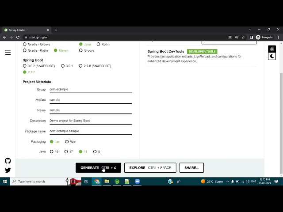Click the Artifact input field
The image size is (283, 212).
(x=91, y=100)
